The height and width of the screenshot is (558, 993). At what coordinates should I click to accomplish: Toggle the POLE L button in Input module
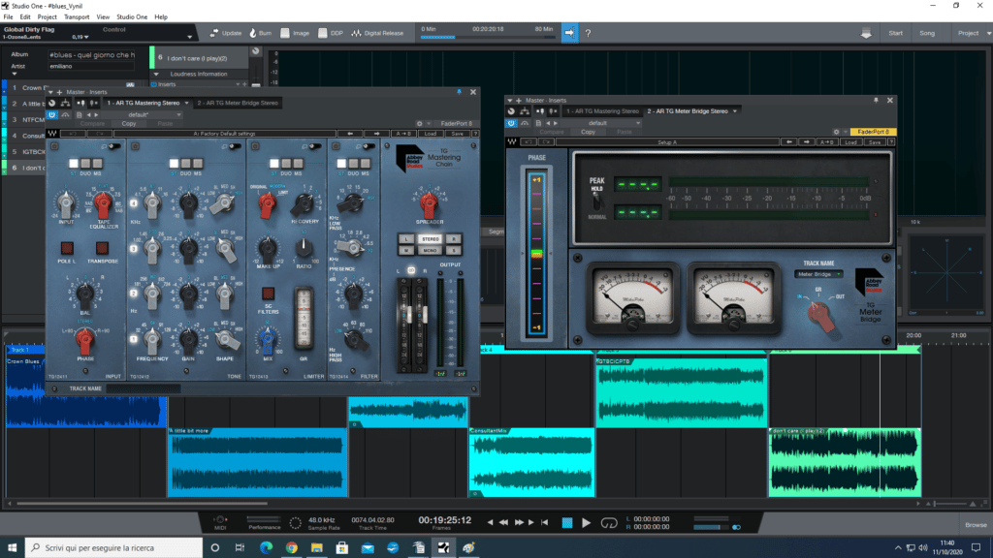(x=67, y=247)
